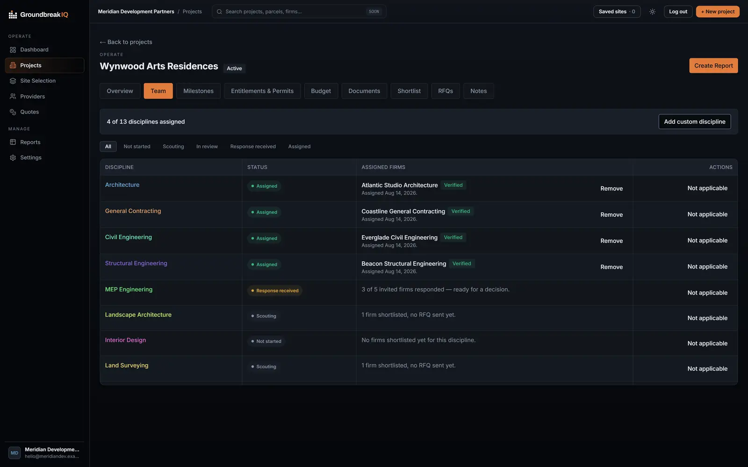
Task: Click the search projects input field
Action: point(299,12)
